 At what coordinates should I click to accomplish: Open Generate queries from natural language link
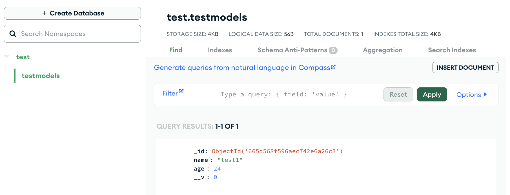click(242, 67)
